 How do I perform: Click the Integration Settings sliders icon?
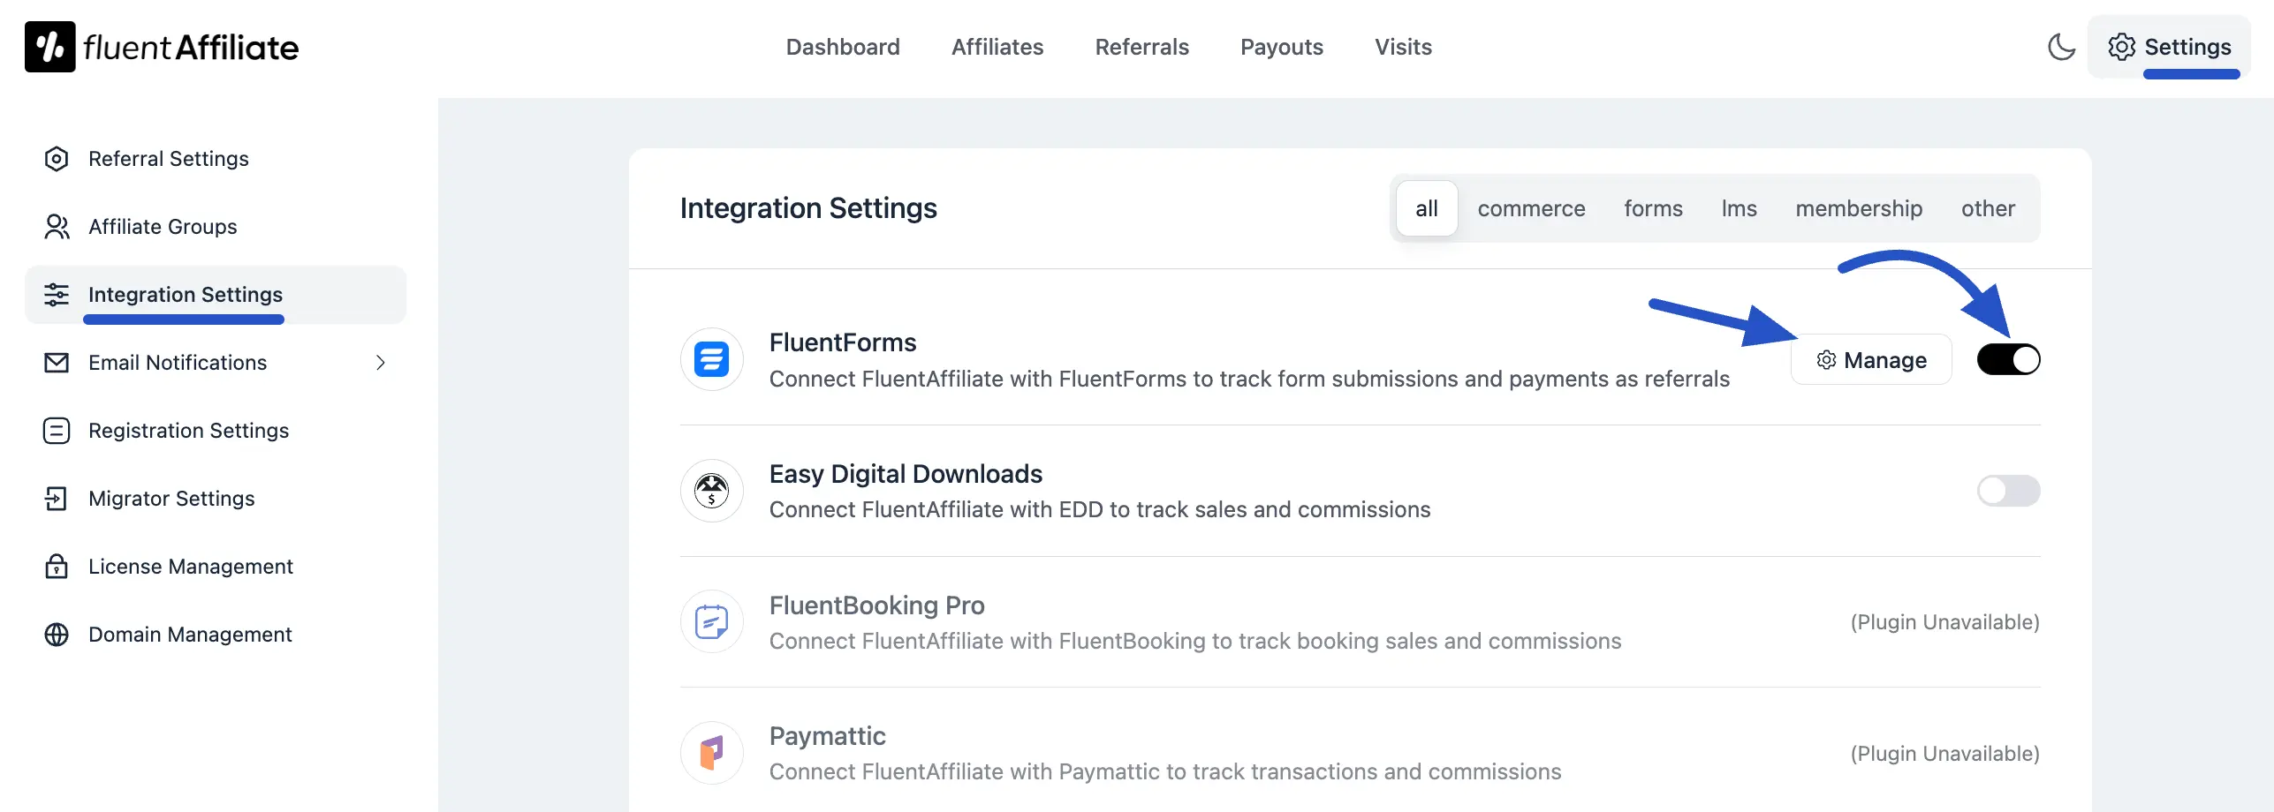click(57, 295)
